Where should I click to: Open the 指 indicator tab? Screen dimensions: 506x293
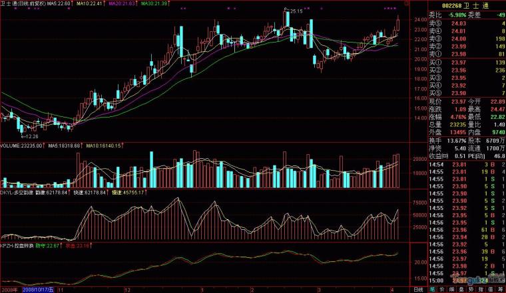click(x=481, y=290)
